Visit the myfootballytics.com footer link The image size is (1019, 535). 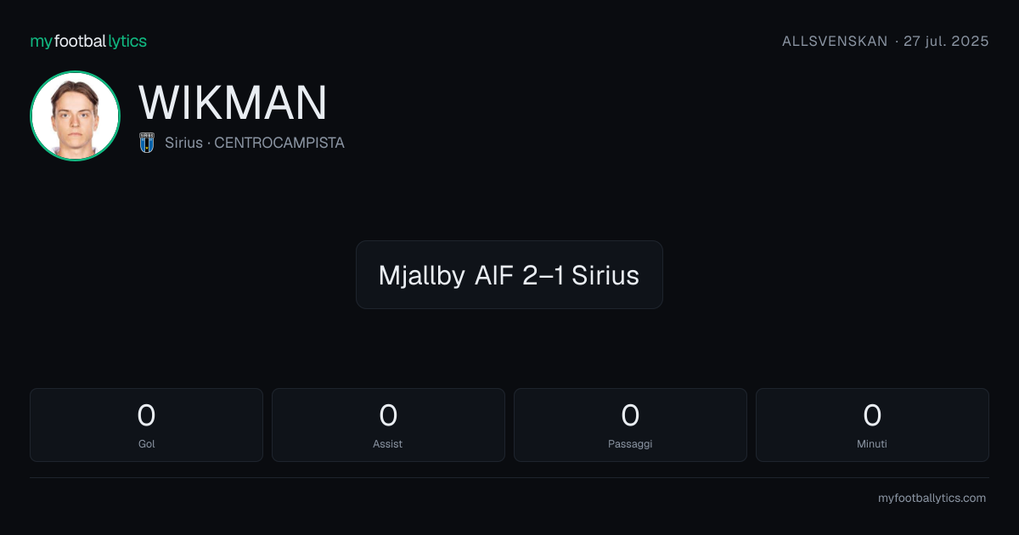[932, 498]
